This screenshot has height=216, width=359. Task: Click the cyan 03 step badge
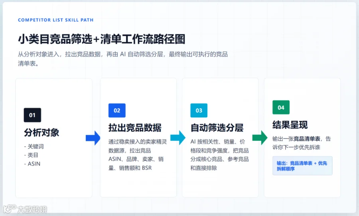click(x=199, y=111)
